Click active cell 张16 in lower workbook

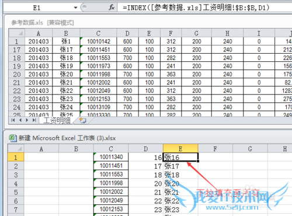(180, 157)
